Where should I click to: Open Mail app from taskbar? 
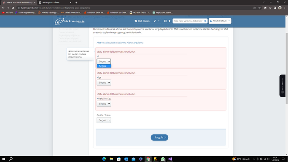point(134,159)
